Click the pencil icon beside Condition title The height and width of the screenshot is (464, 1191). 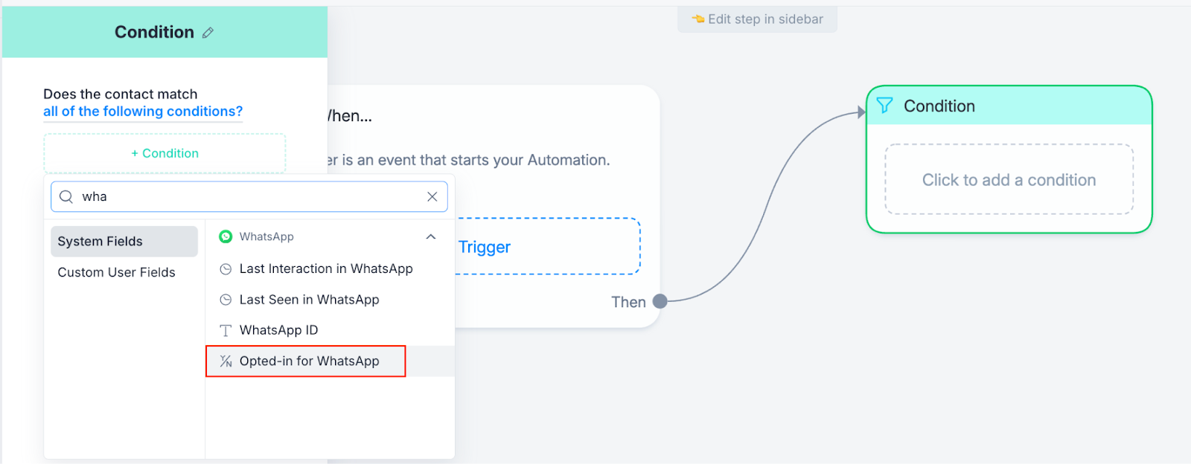tap(208, 33)
